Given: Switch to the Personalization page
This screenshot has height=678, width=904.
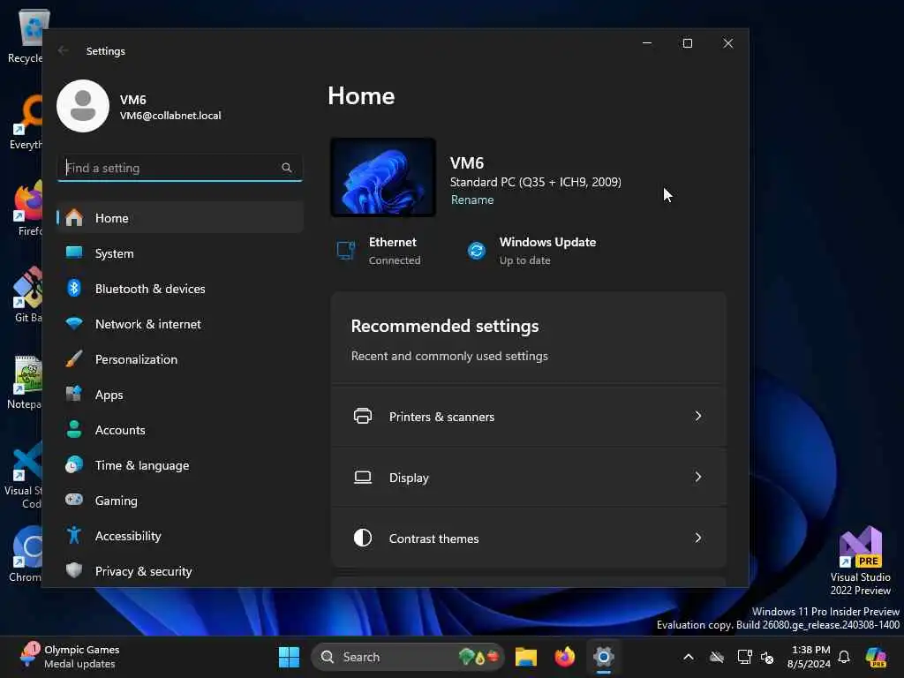Looking at the screenshot, I should pos(180,358).
